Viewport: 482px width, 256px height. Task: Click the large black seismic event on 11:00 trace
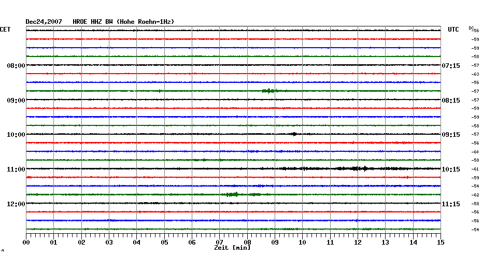click(x=357, y=168)
